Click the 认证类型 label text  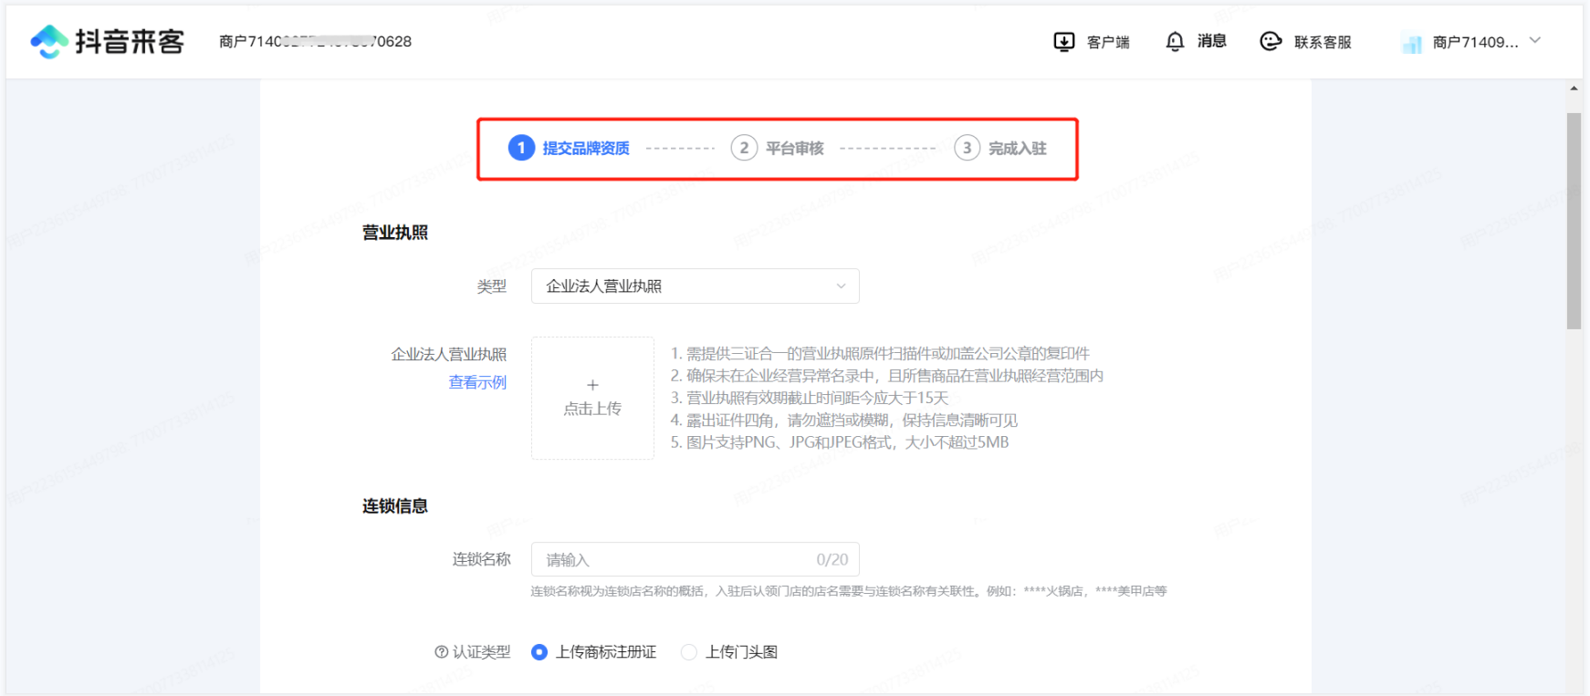coord(482,652)
